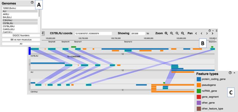Click the protein_coding_gene blue swatch

point(199,79)
